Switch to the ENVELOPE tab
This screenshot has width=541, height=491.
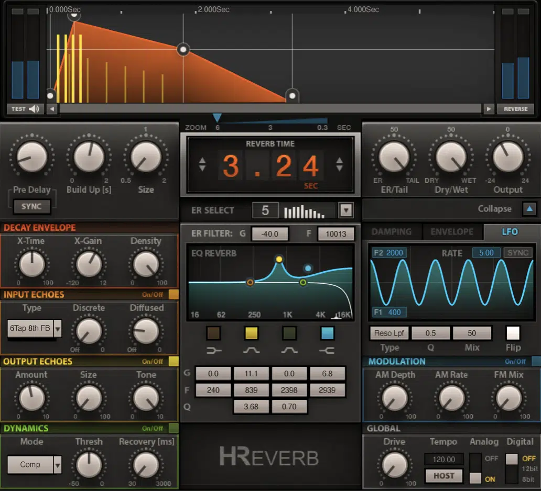pyautogui.click(x=452, y=231)
